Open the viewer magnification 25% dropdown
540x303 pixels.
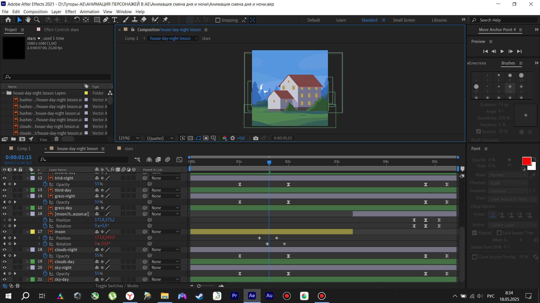[129, 138]
